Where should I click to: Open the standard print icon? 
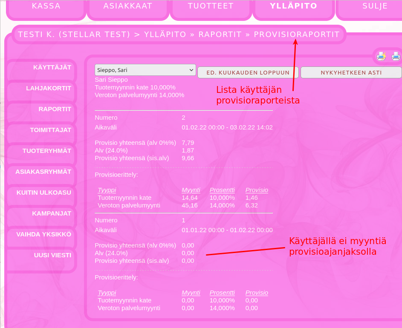[396, 55]
